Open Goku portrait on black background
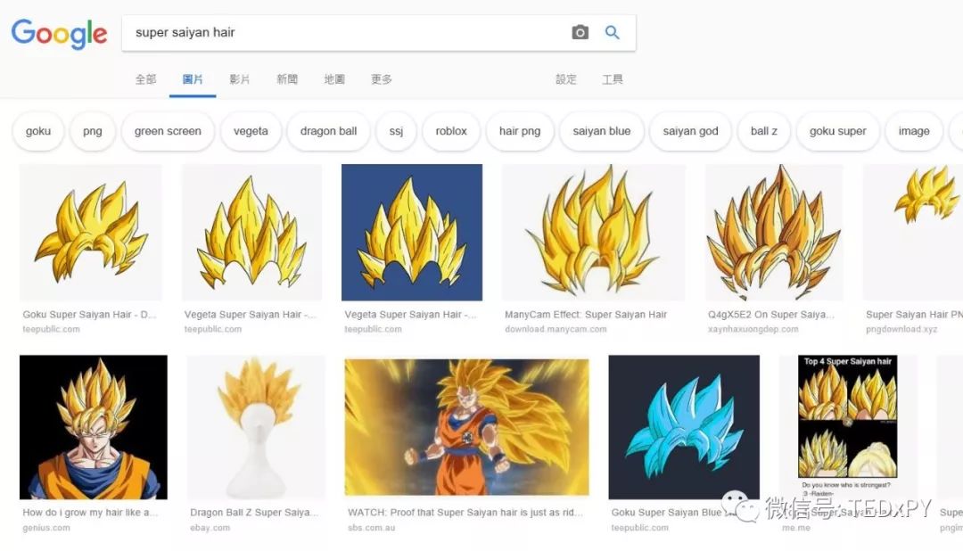The height and width of the screenshot is (551, 963). (x=94, y=427)
